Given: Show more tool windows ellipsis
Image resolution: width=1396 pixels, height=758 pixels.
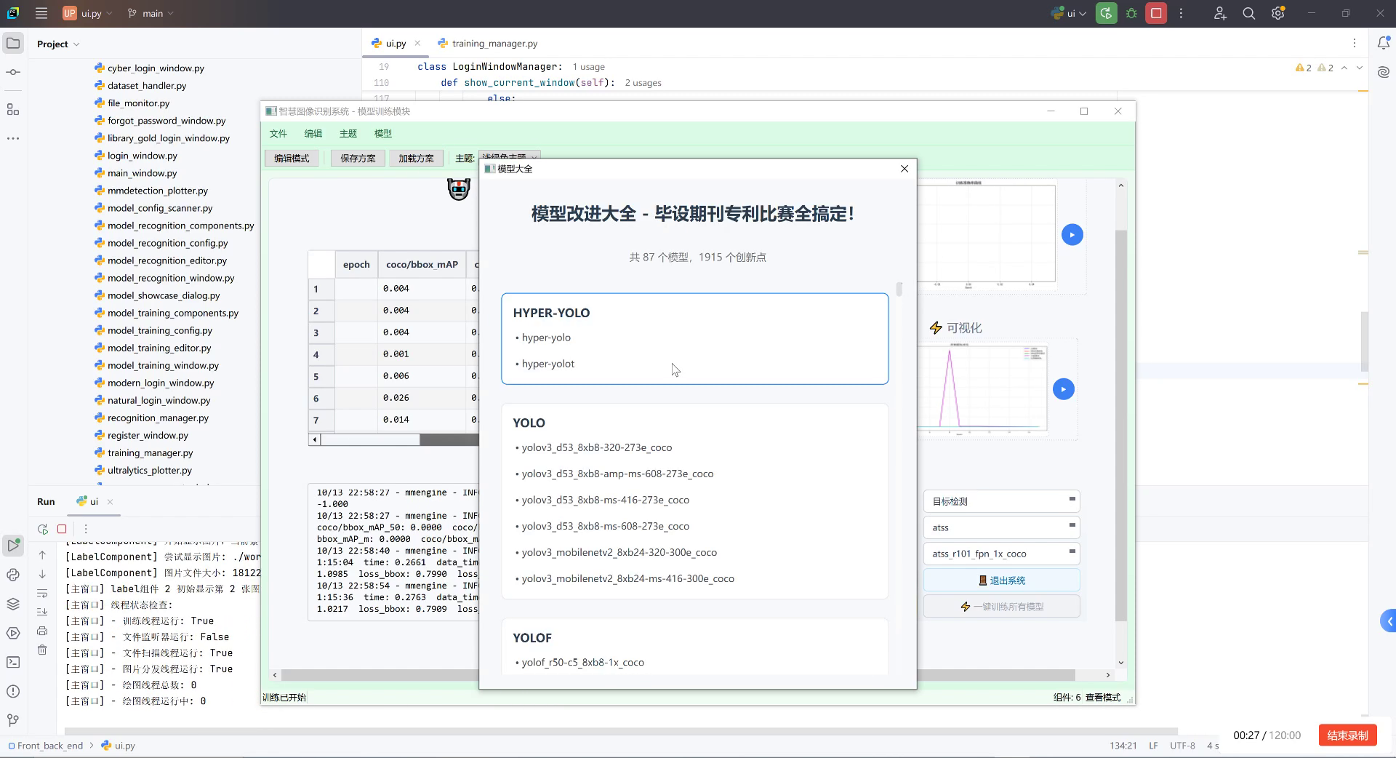Looking at the screenshot, I should click(13, 138).
